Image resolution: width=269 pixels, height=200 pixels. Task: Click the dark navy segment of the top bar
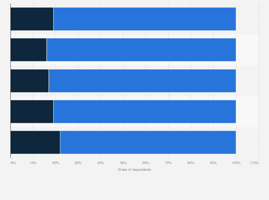(32, 19)
